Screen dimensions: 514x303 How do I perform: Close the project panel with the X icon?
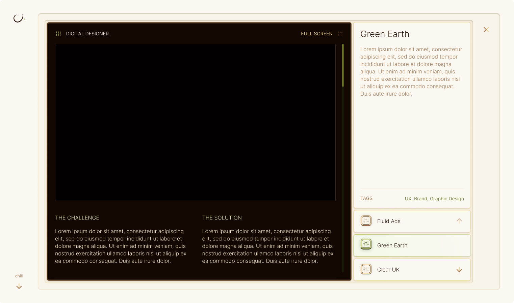coord(486,30)
